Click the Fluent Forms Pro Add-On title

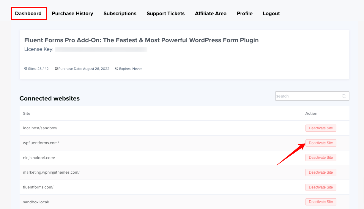coord(141,40)
